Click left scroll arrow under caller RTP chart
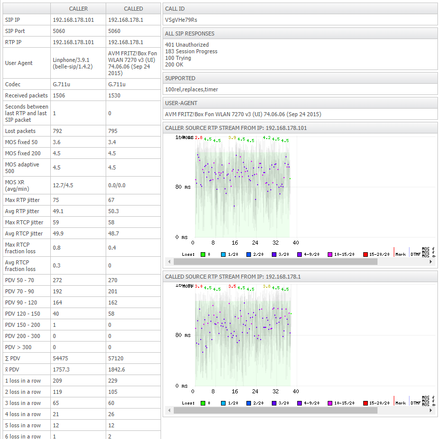The width and height of the screenshot is (441, 439). (x=168, y=262)
